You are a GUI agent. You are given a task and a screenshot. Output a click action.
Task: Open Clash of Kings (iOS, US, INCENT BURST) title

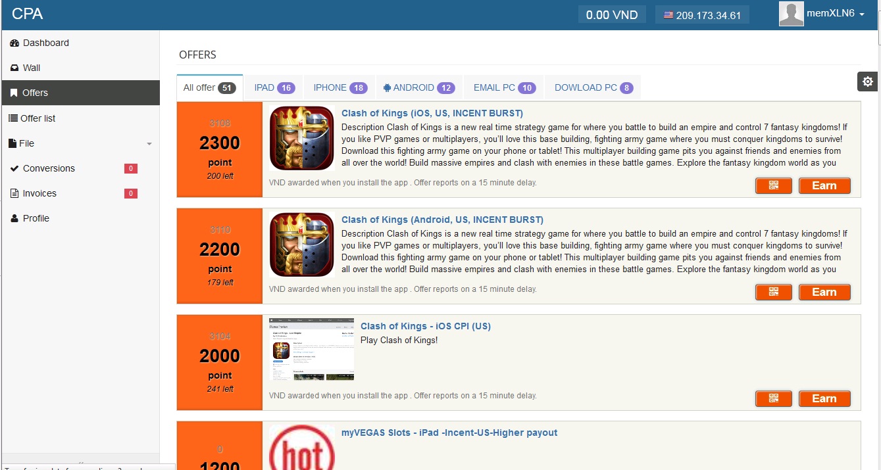tap(432, 113)
